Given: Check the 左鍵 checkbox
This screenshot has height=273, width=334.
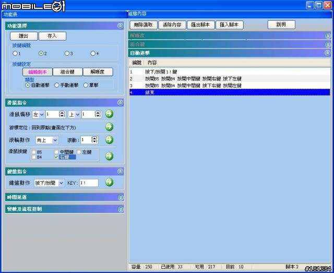Looking at the screenshot, I should 79,152.
